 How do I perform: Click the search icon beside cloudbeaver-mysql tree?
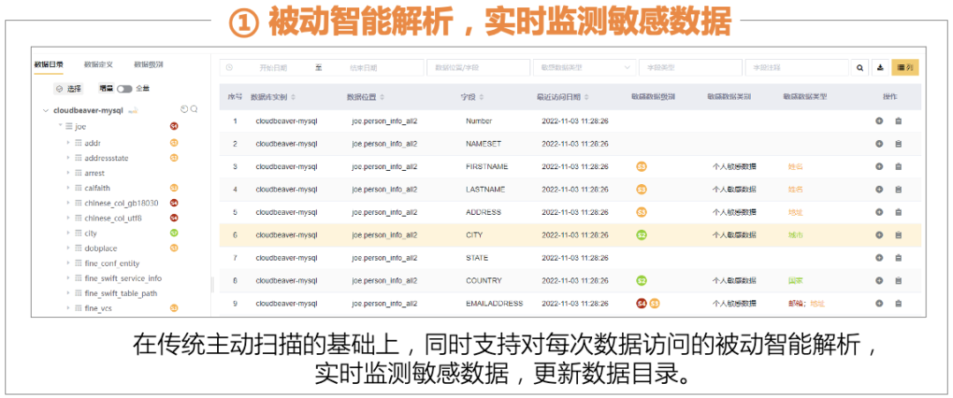tap(194, 109)
